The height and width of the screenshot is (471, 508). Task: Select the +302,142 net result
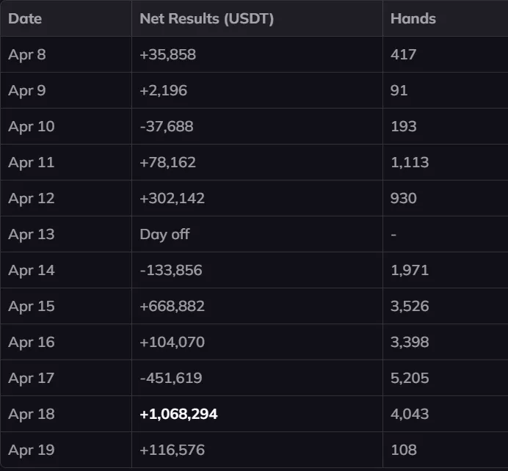click(x=172, y=198)
